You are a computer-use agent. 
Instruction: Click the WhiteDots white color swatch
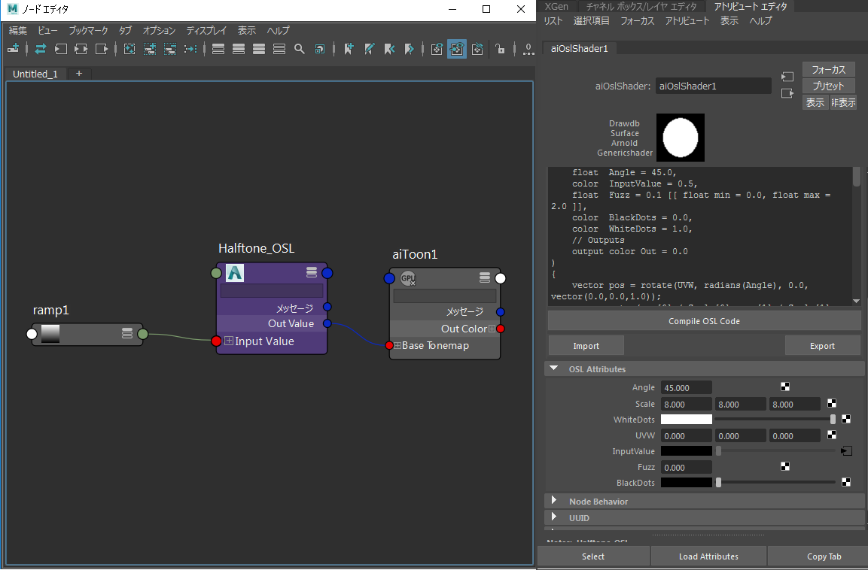pyautogui.click(x=686, y=420)
